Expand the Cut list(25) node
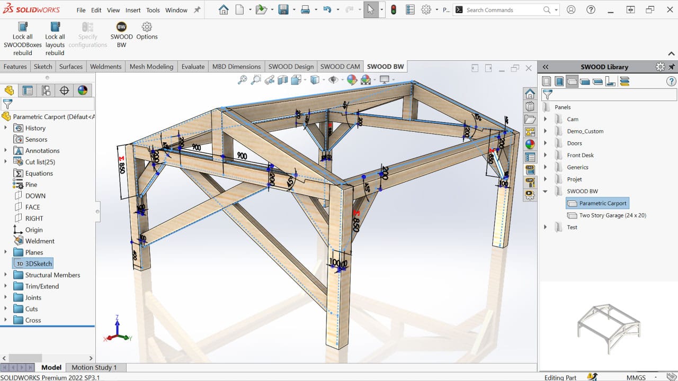 pyautogui.click(x=6, y=162)
